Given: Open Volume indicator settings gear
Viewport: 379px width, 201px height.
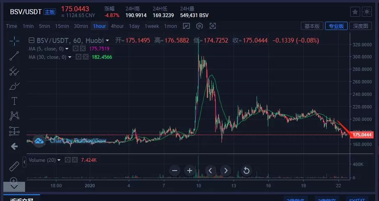Looking at the screenshot, I should coord(68,160).
